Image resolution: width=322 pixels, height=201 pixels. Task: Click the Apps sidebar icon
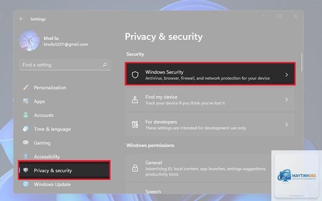[26, 101]
